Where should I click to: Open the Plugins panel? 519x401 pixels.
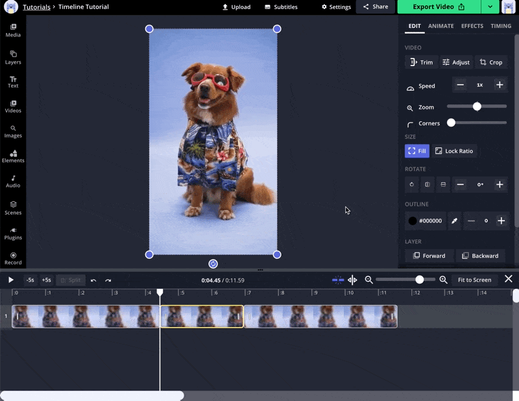pyautogui.click(x=13, y=233)
